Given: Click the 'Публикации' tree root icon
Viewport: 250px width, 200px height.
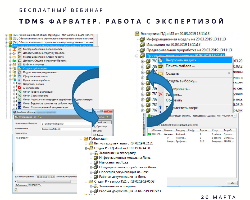Looking at the screenshot, I should [x=86, y=139].
